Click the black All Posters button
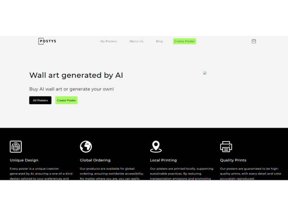The height and width of the screenshot is (216, 288). pos(40,100)
